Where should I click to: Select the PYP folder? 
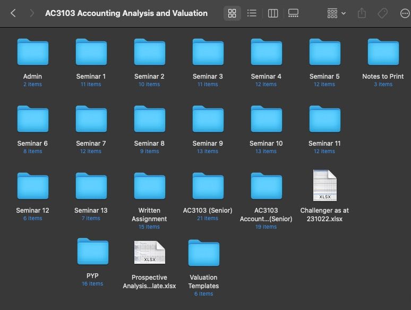[x=92, y=252]
